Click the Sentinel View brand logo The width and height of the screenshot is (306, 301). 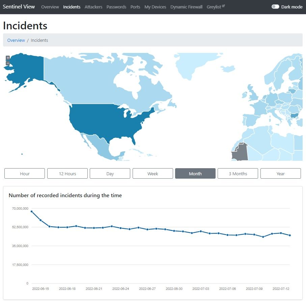19,7
